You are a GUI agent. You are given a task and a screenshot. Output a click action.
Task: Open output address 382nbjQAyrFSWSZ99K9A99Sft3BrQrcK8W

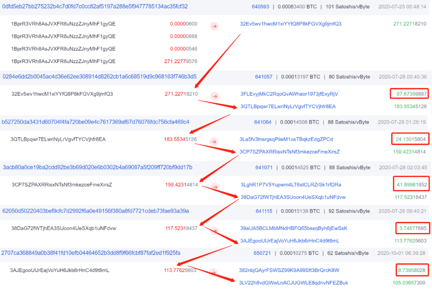[x=289, y=271]
